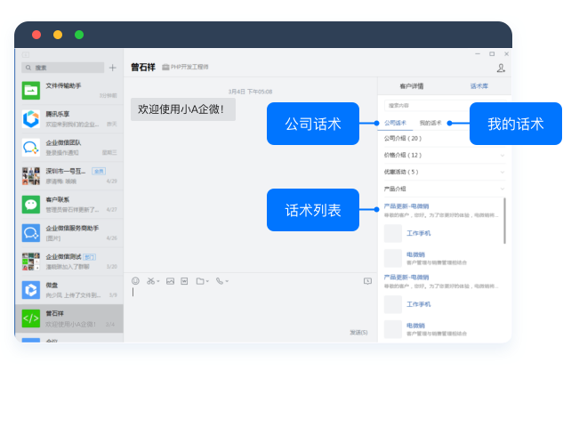Image resolution: width=587 pixels, height=427 pixels.
Task: Click the blue 微盘 avatar
Action: tap(31, 290)
